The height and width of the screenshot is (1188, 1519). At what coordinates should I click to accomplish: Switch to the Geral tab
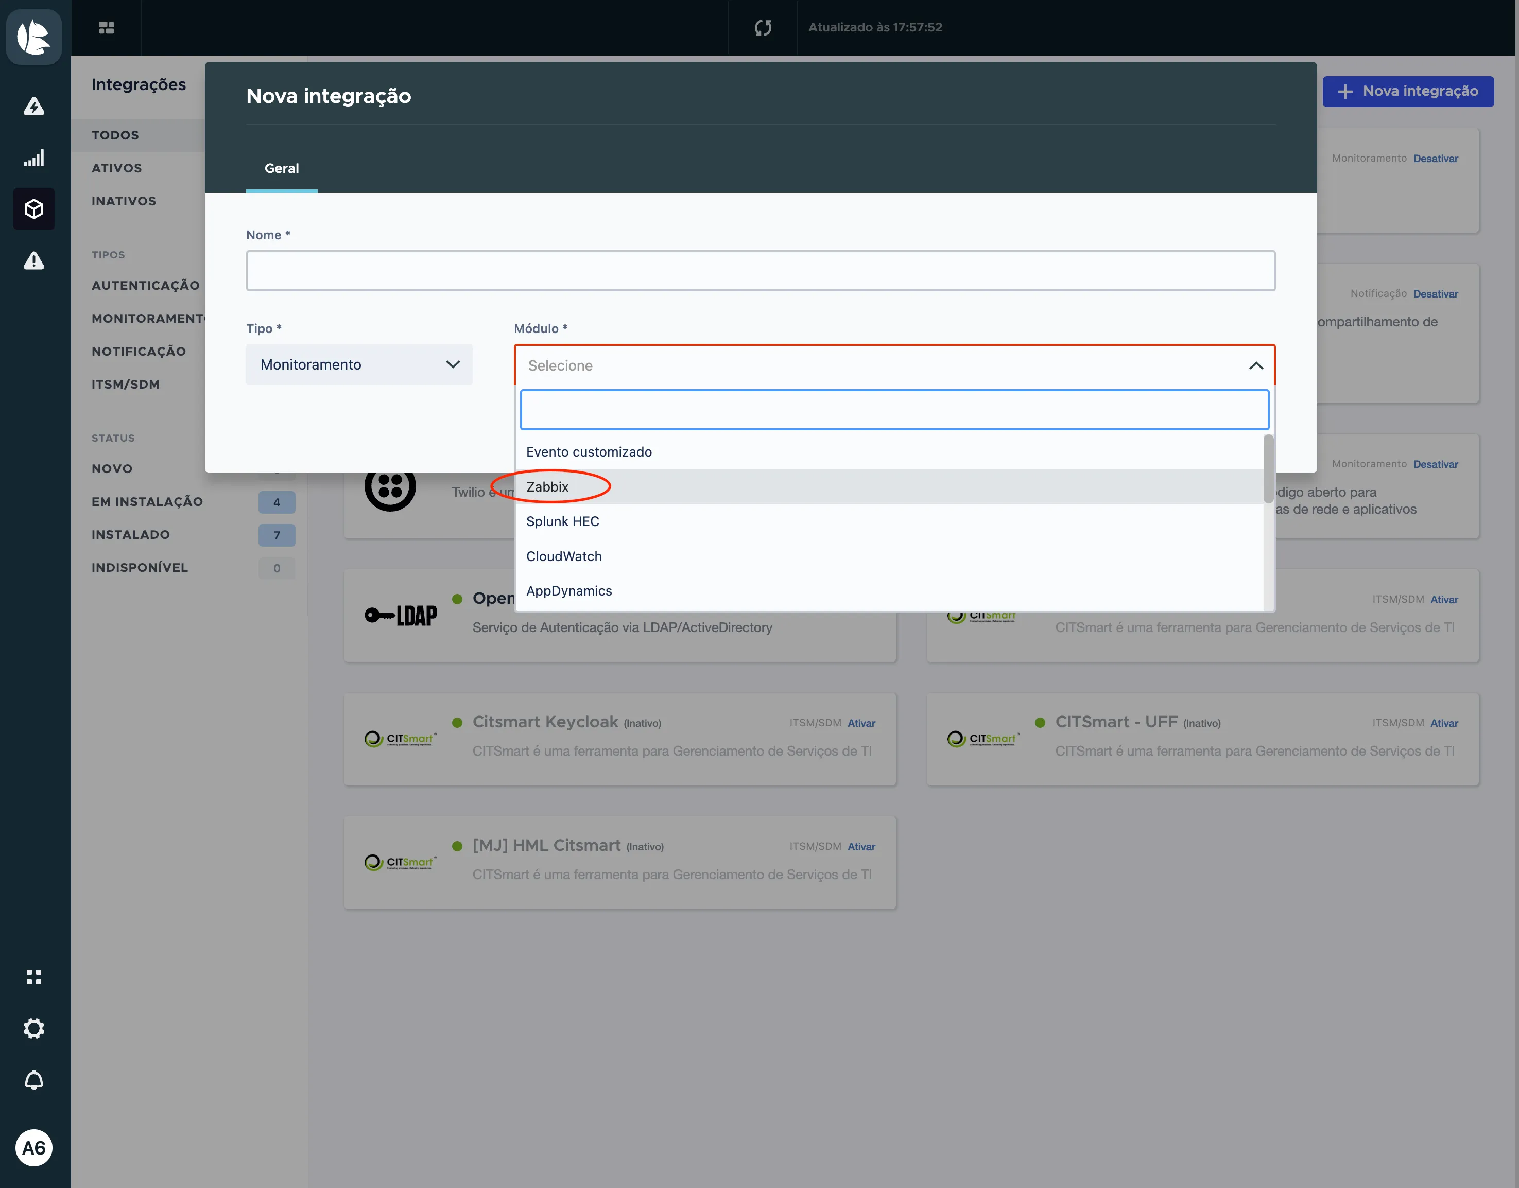point(282,168)
